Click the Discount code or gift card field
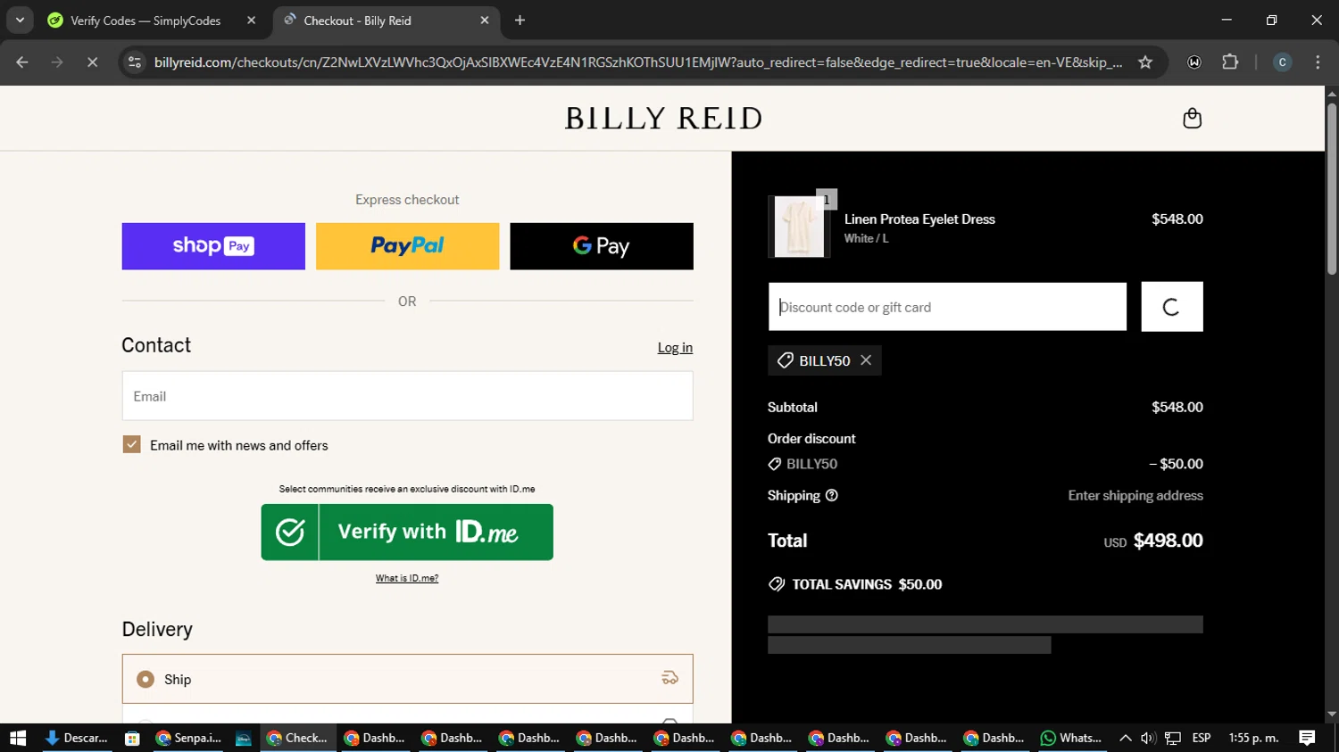 tap(947, 307)
